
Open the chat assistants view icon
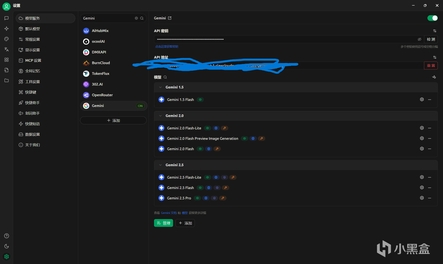click(x=6, y=18)
